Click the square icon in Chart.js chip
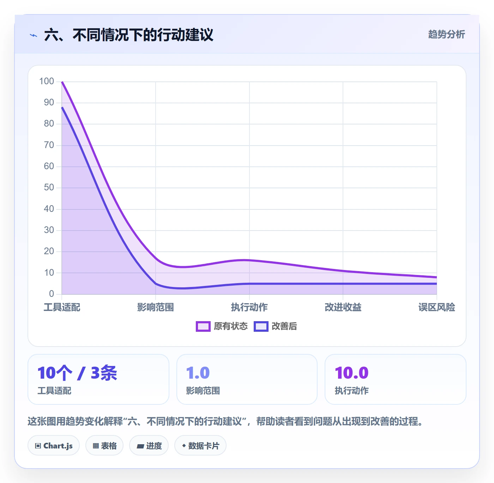This screenshot has width=494, height=483. 38,446
